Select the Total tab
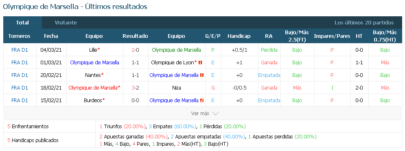Image resolution: width=405 pixels, height=151 pixels. pos(22,22)
